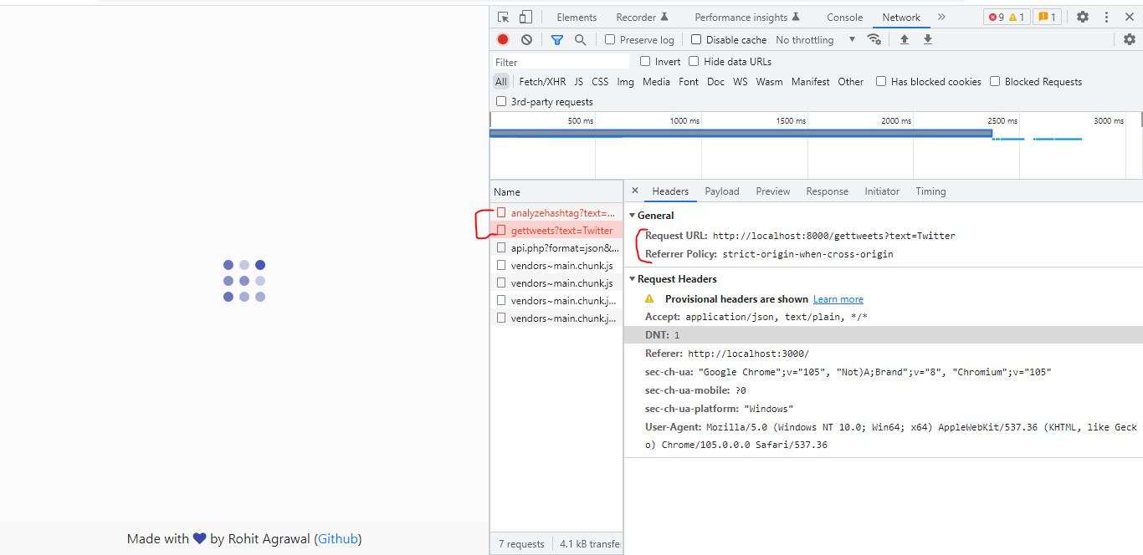1143x555 pixels.
Task: Open the No throttling dropdown
Action: click(x=816, y=39)
